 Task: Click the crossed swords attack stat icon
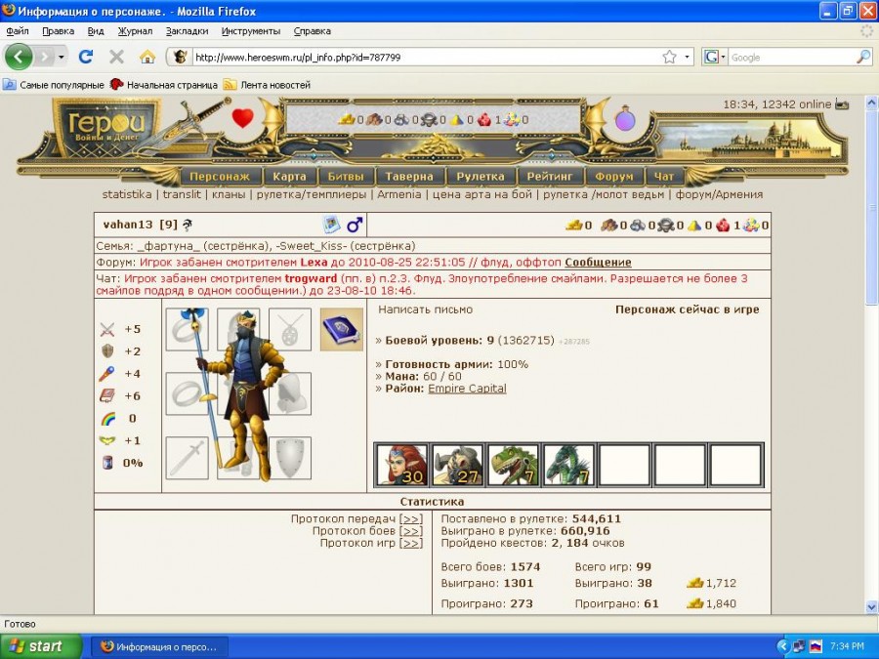(107, 330)
